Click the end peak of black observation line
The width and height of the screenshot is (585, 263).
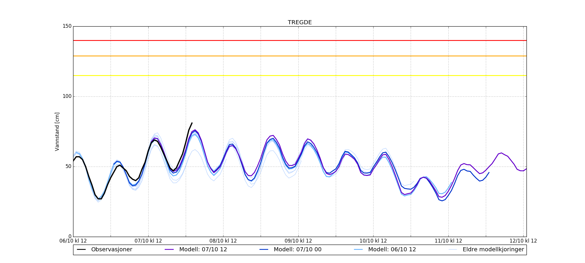(192, 123)
